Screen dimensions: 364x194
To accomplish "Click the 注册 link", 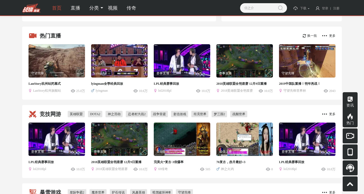I will [336, 8].
